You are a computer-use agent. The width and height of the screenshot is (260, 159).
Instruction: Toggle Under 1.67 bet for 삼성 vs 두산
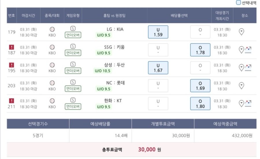tap(158, 68)
